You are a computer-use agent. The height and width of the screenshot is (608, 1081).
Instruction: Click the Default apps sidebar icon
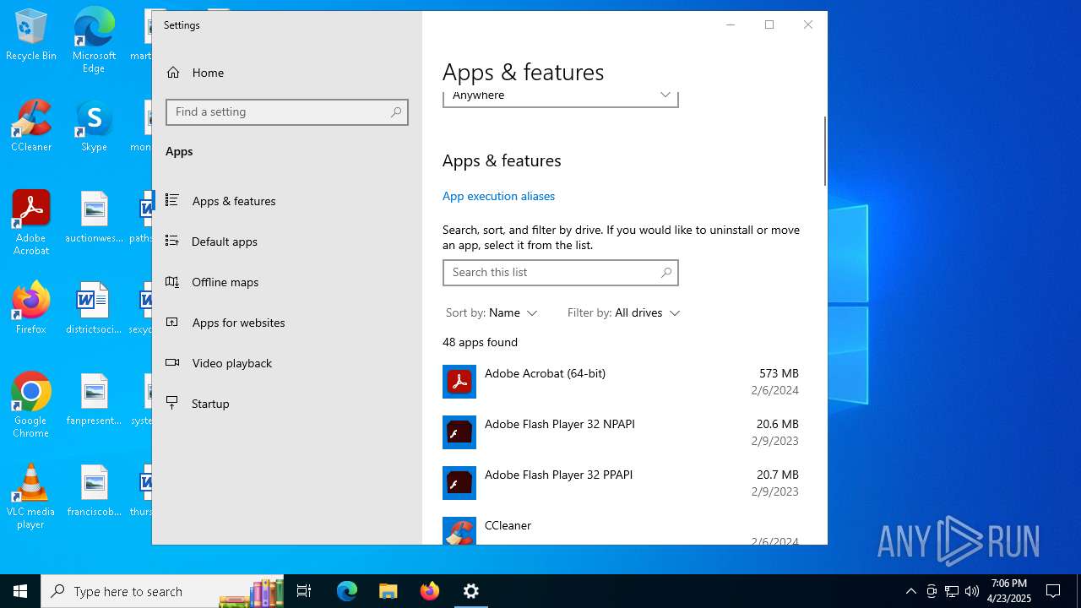[x=172, y=241]
